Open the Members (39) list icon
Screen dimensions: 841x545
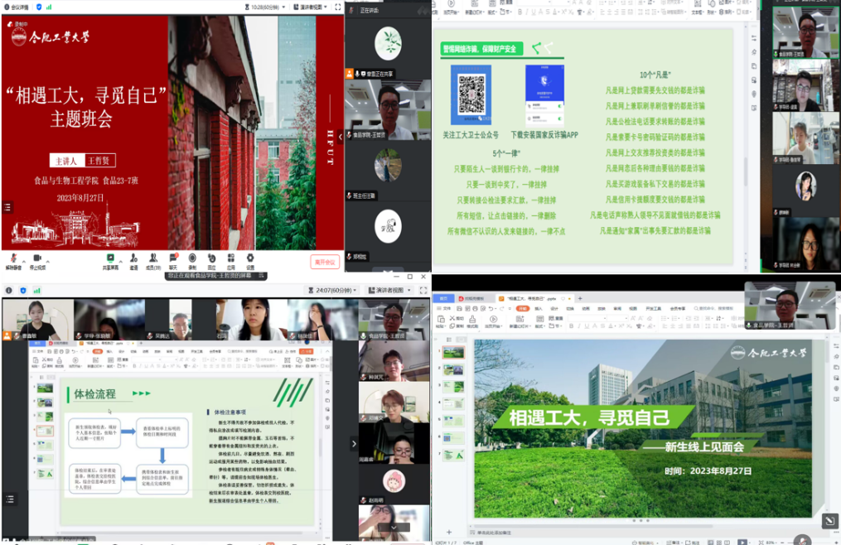coord(152,258)
